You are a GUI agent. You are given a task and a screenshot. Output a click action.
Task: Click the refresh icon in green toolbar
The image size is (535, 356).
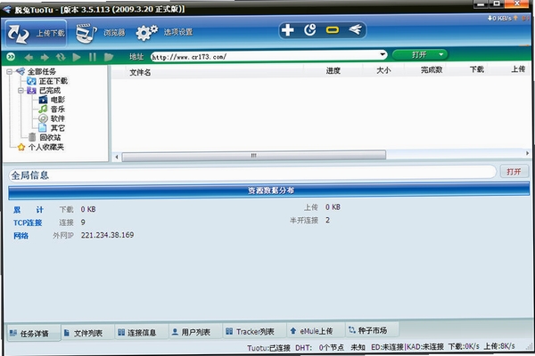coord(61,57)
